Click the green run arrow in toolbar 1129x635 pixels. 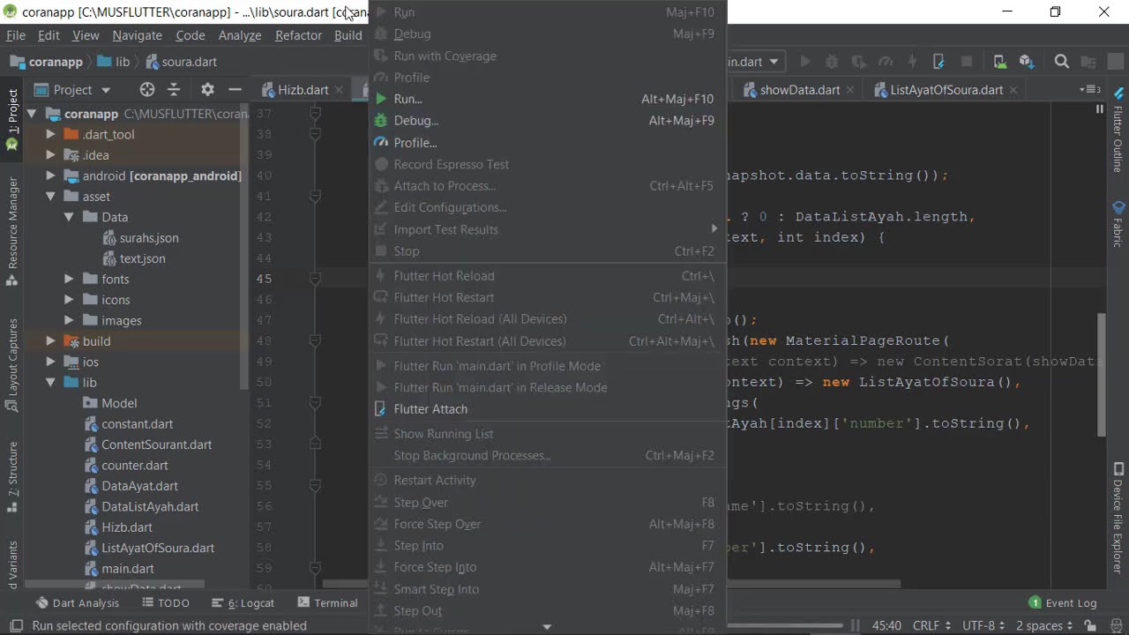click(x=804, y=62)
